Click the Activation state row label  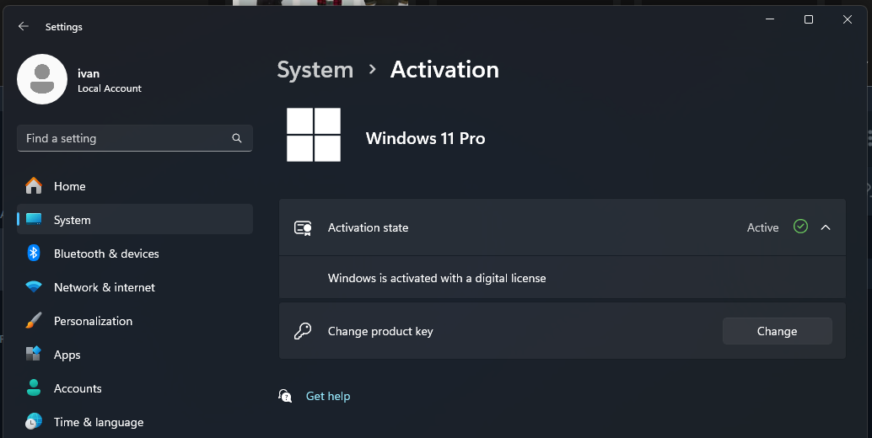[x=369, y=227]
